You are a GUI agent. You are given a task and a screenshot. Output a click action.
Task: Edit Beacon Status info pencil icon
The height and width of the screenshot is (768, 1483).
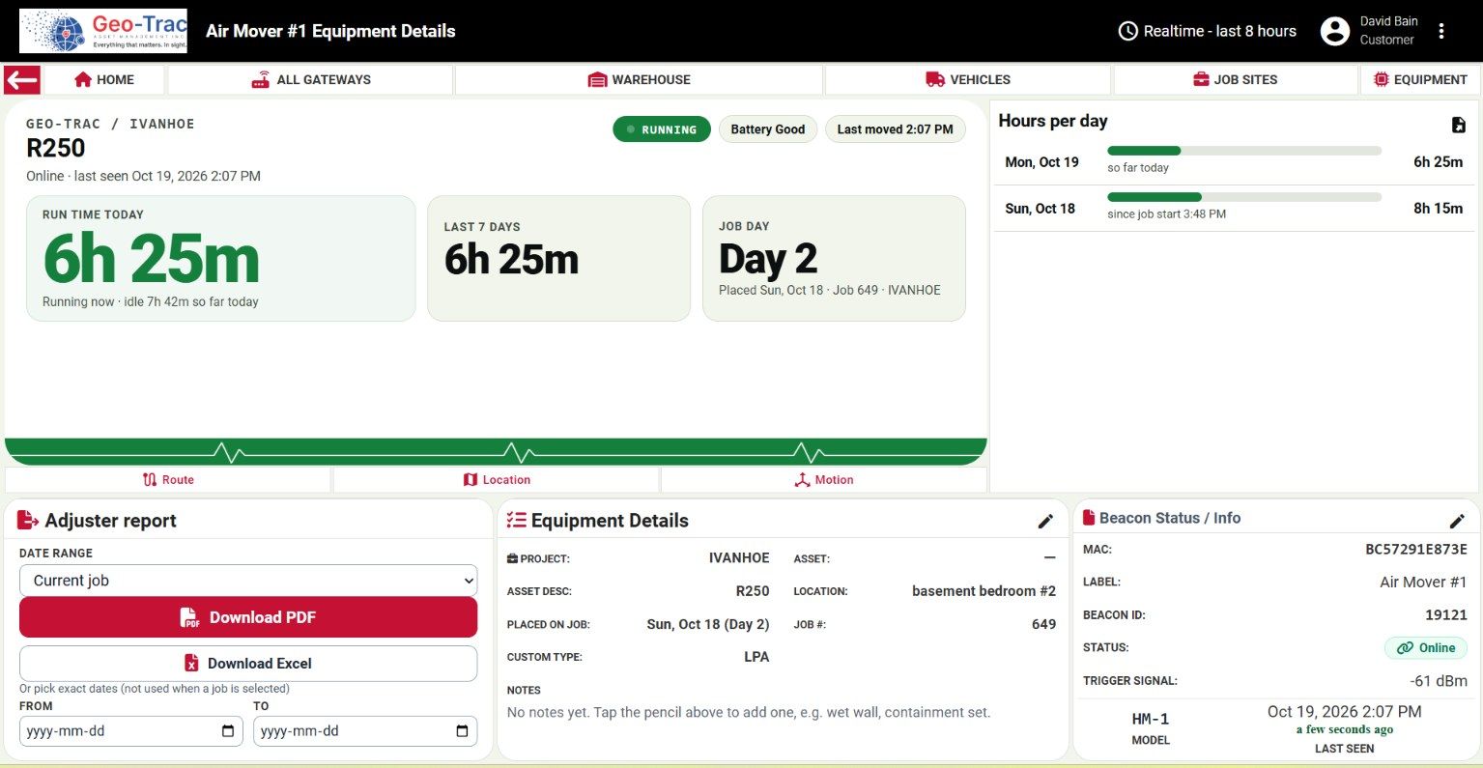[1457, 522]
